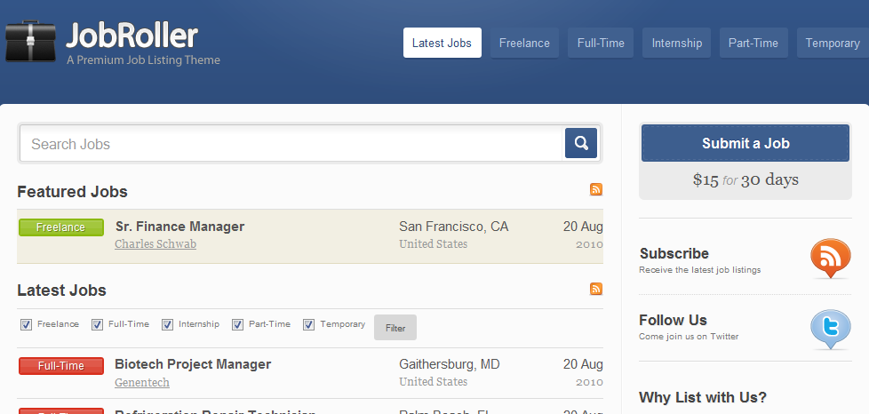The image size is (869, 414).
Task: Visit the Genentech company link
Action: click(x=142, y=382)
